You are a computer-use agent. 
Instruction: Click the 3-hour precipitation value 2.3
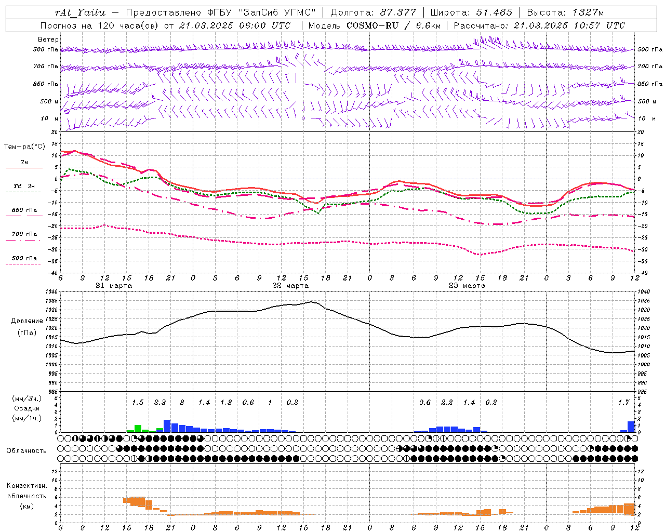point(159,402)
